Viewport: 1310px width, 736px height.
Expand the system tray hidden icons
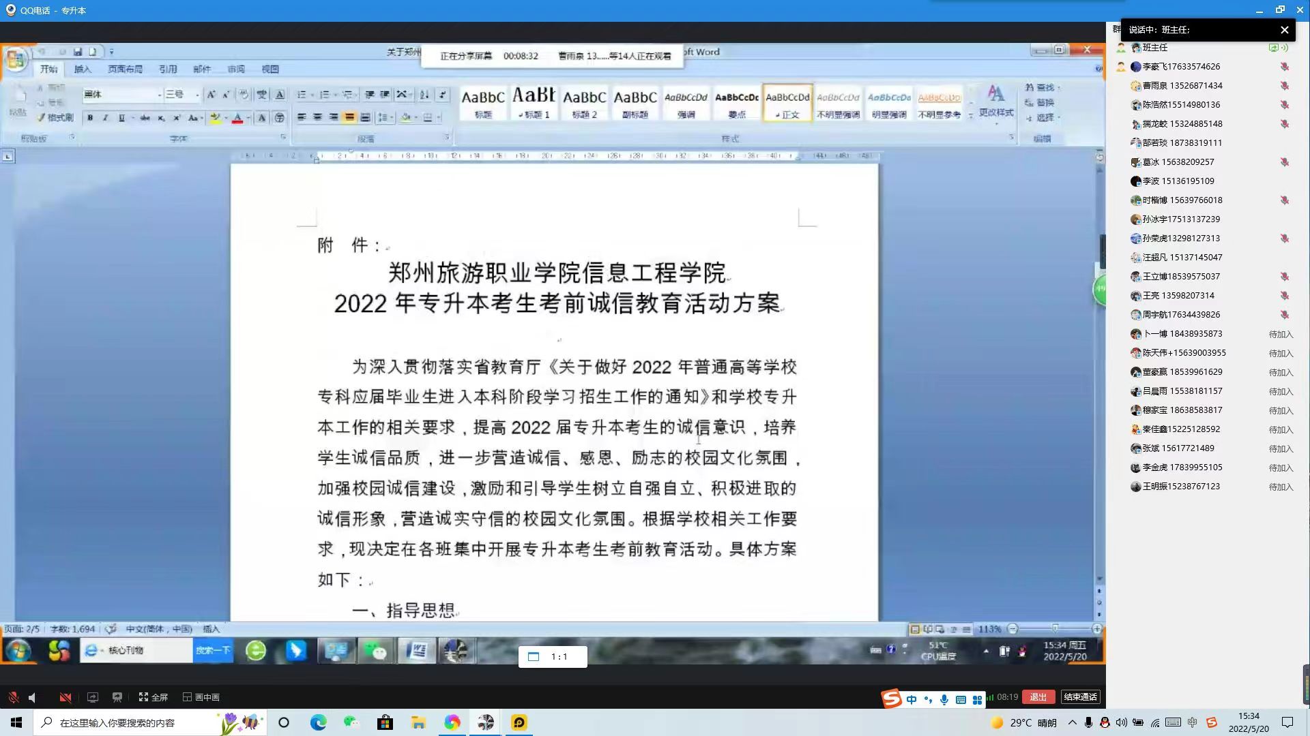click(1073, 722)
